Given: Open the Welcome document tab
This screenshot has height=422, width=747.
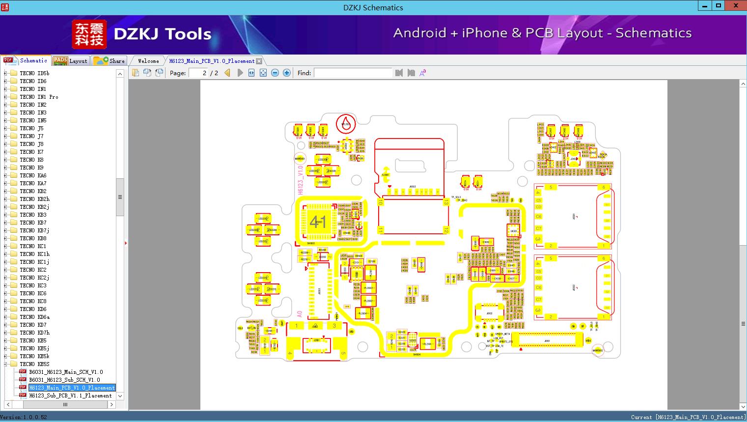Looking at the screenshot, I should (148, 61).
